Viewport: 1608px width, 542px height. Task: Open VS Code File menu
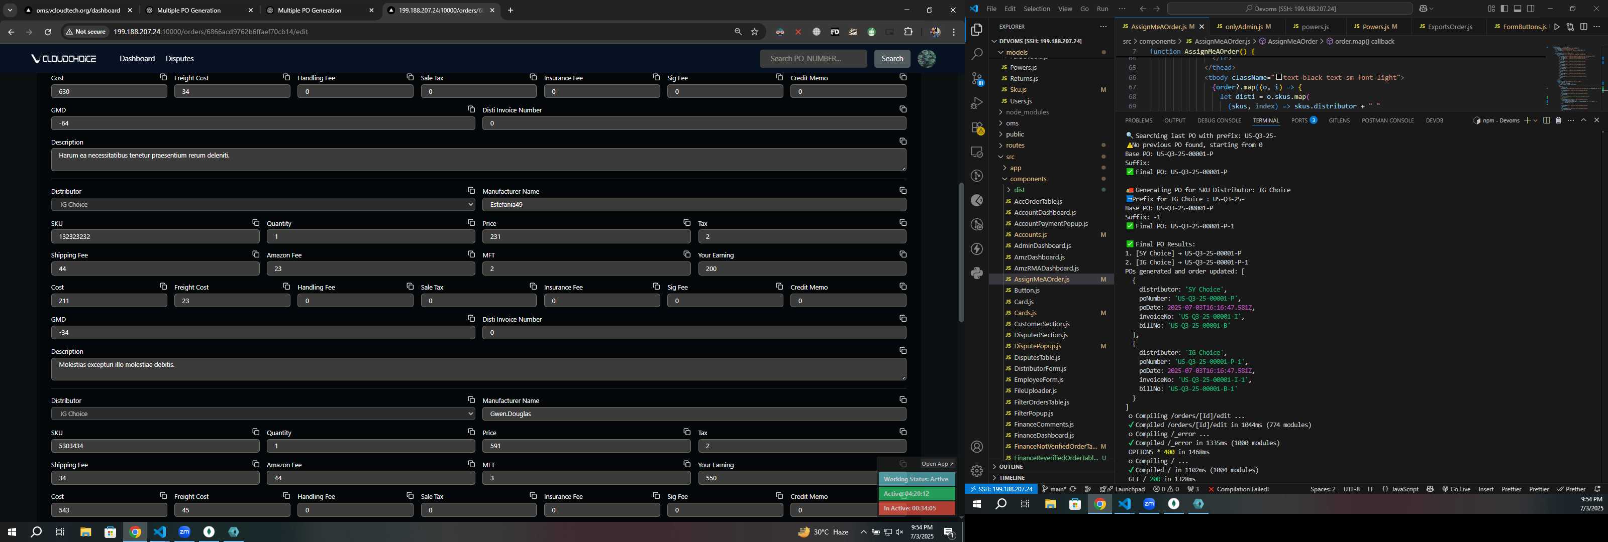[991, 9]
